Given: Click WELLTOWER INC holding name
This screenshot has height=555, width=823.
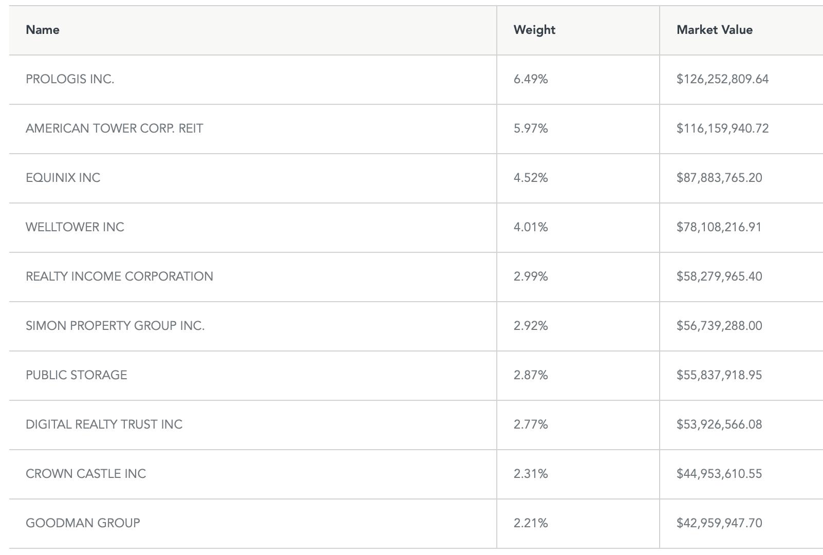Looking at the screenshot, I should point(75,227).
